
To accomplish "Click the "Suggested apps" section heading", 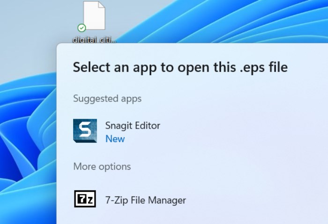I will click(107, 99).
